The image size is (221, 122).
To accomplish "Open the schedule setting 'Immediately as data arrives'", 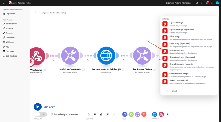I will coord(65,114).
